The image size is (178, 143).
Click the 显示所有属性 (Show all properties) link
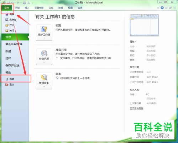137,108
